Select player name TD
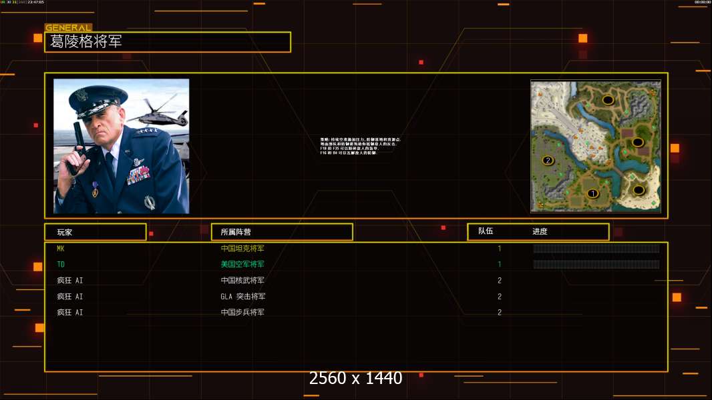The height and width of the screenshot is (400, 712). click(61, 264)
